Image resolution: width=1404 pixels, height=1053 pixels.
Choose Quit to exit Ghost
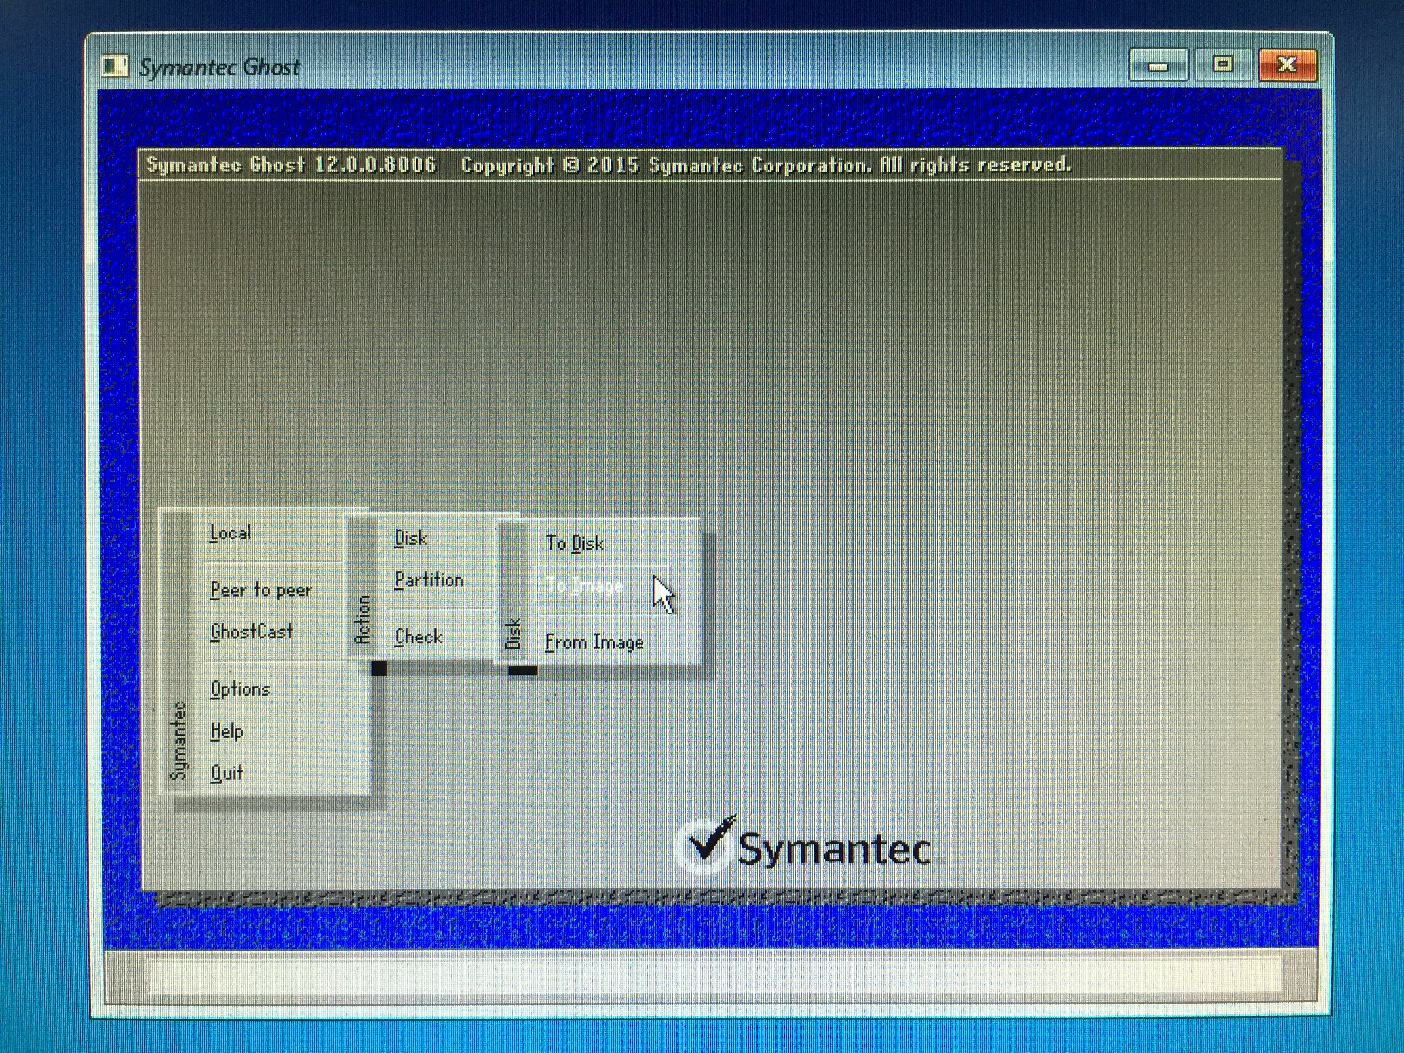(227, 773)
